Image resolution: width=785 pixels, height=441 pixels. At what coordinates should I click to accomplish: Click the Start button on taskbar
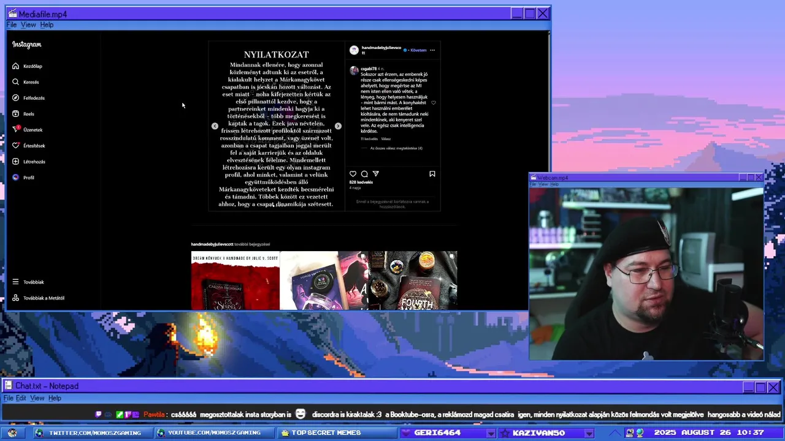[x=12, y=433]
